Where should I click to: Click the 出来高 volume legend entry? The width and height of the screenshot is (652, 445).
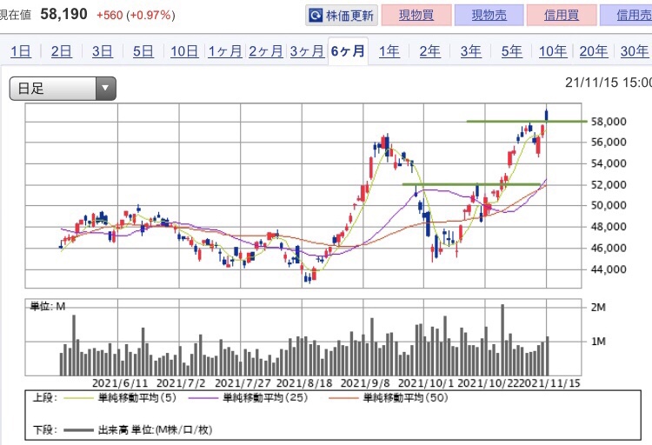[138, 430]
